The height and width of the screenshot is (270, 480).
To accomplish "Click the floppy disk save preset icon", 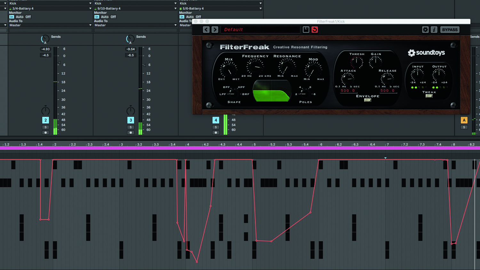I will [306, 29].
